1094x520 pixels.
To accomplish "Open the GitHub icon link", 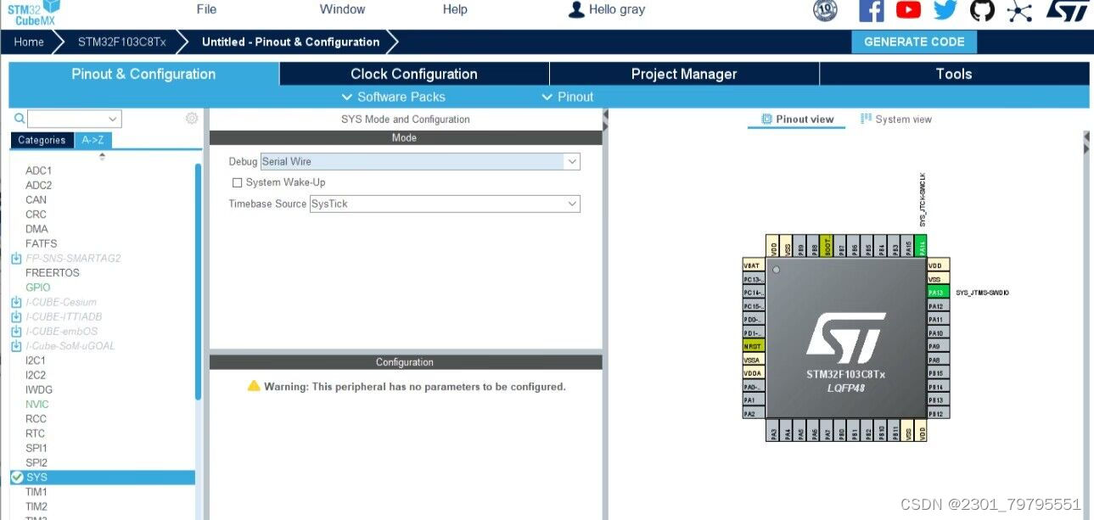I will pyautogui.click(x=982, y=10).
